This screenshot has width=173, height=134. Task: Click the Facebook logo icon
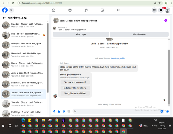[5, 10]
